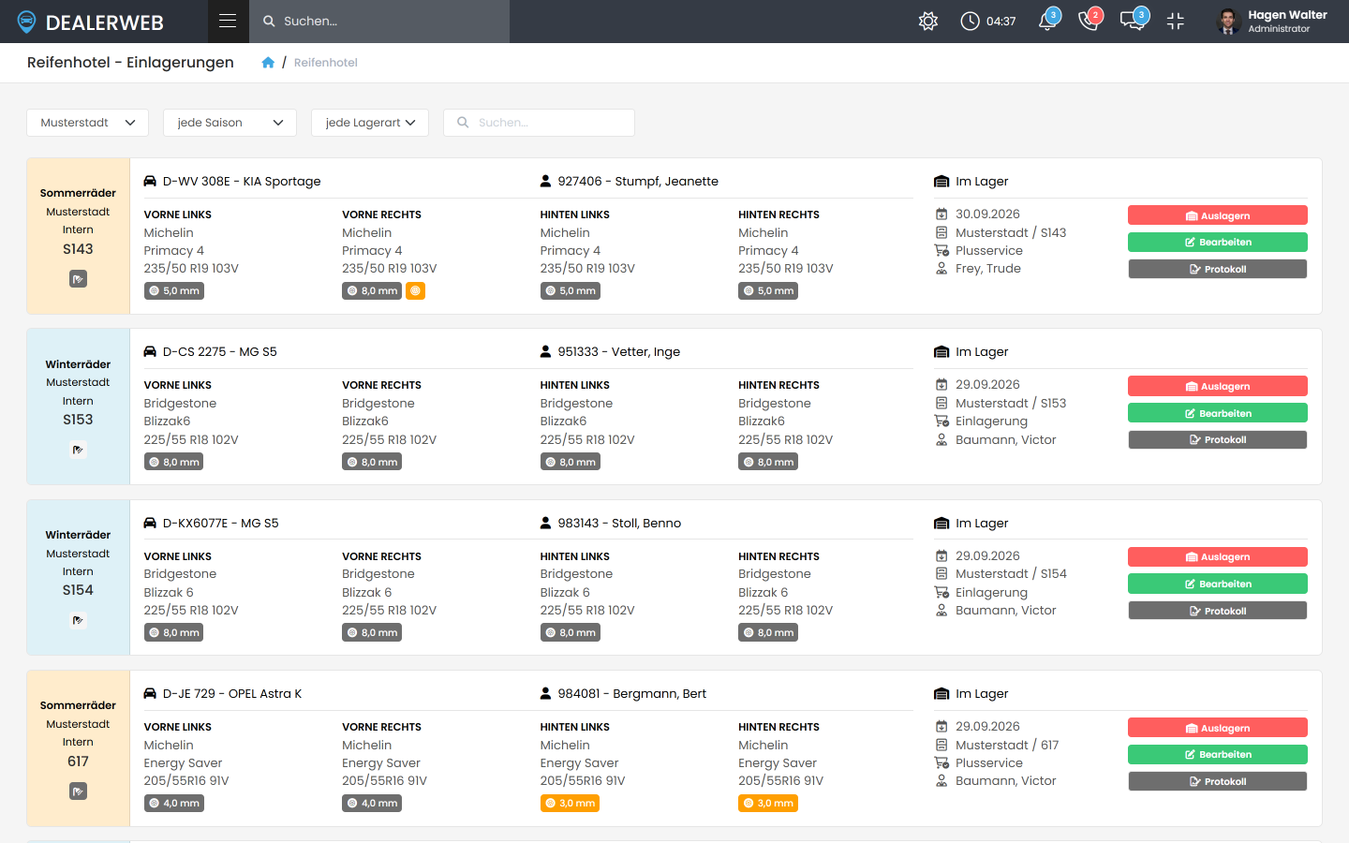Click the exit fullscreen icon

1176,21
